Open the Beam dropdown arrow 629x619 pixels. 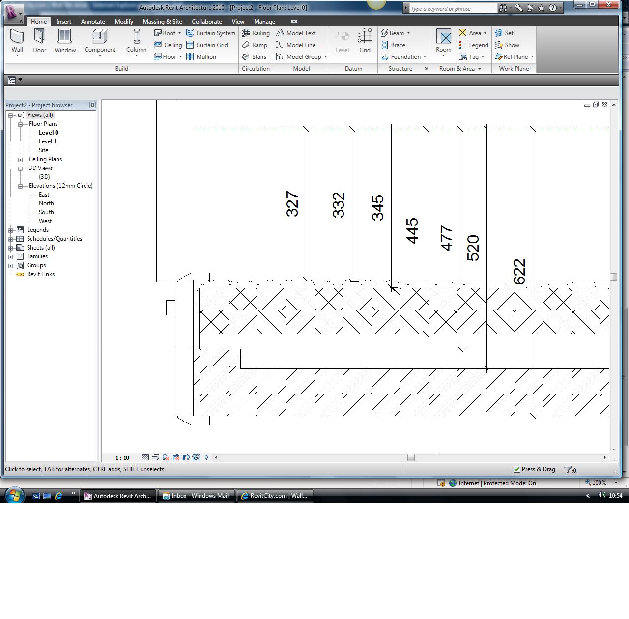coord(408,33)
